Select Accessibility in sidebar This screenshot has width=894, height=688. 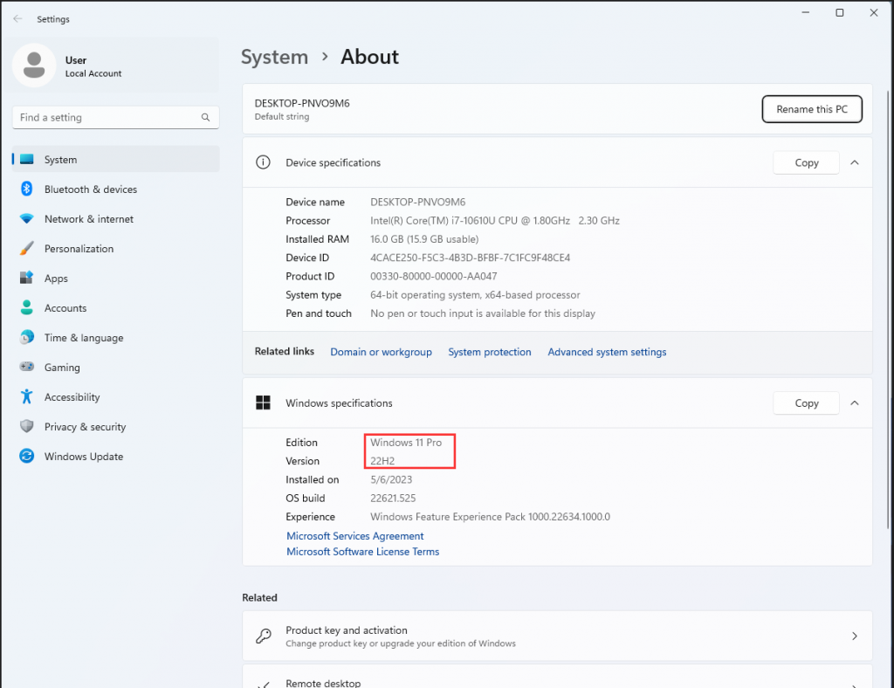tap(116, 396)
